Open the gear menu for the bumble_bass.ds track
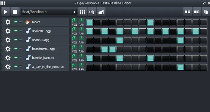The image size is (210, 112). pyautogui.click(x=8, y=58)
